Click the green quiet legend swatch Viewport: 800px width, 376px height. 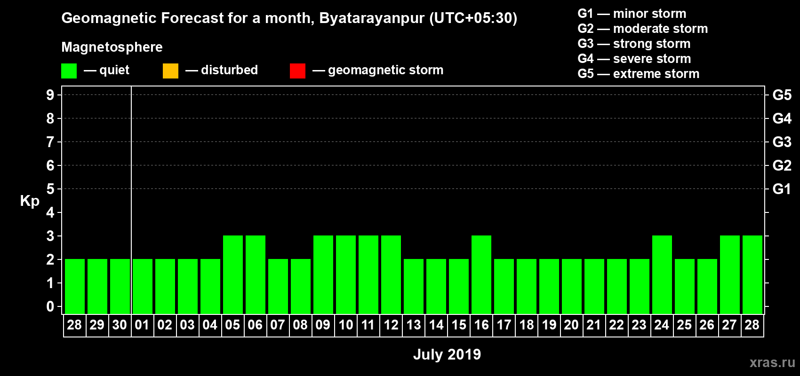coord(69,71)
